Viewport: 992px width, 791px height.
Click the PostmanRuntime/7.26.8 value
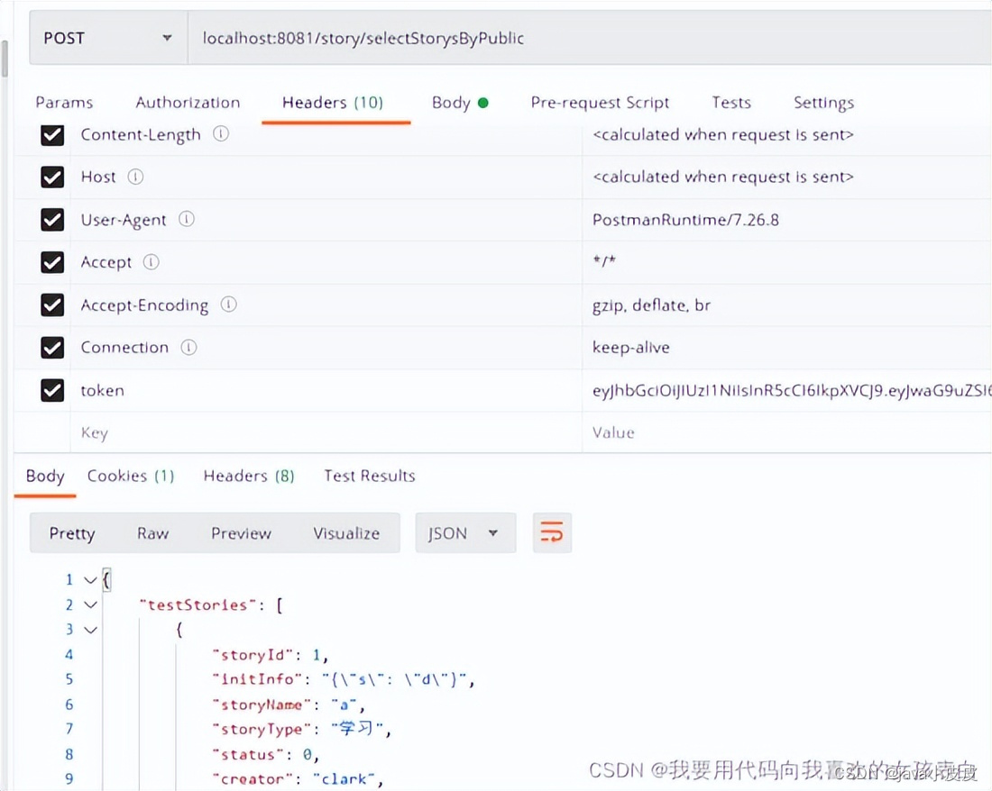[x=685, y=220]
